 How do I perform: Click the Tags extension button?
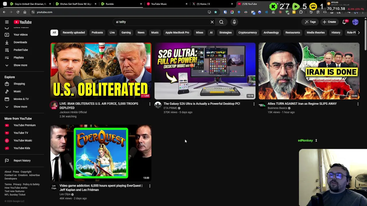(310, 22)
